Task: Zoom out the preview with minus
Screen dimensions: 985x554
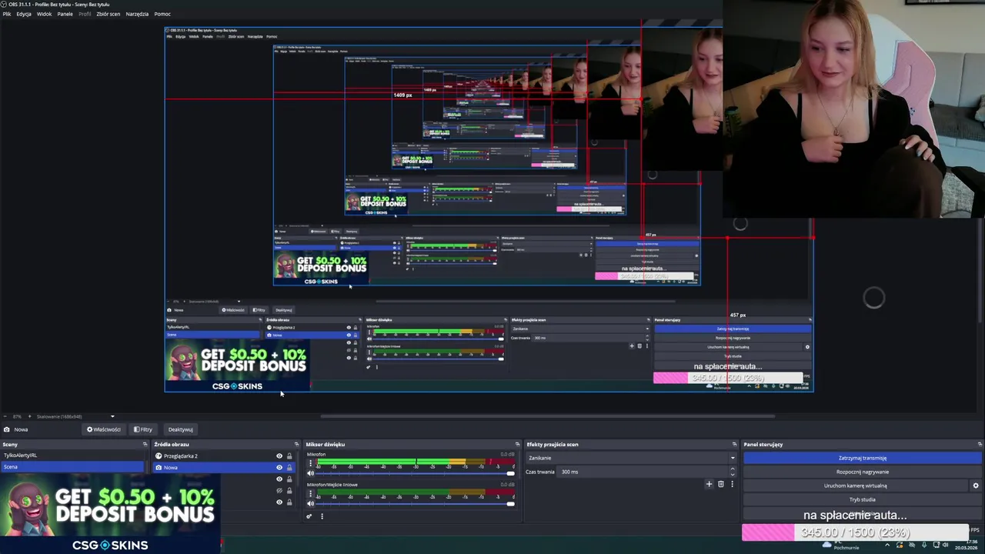Action: (x=5, y=416)
